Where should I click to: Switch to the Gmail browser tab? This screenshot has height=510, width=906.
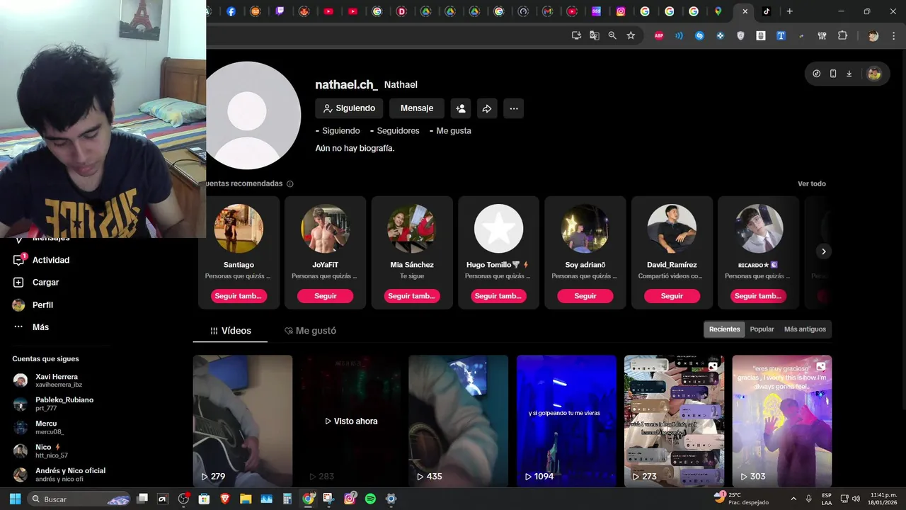[x=548, y=11]
